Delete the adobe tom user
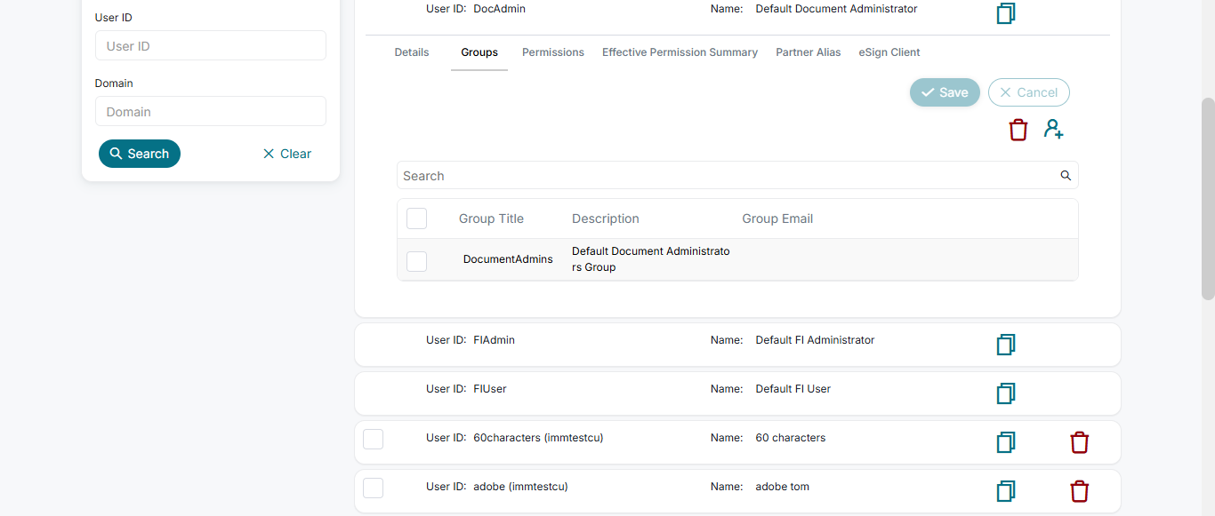Viewport: 1215px width, 516px height. [1079, 491]
